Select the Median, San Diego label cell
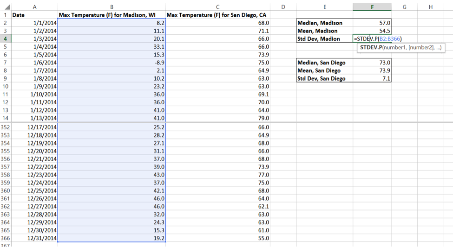 coord(324,63)
